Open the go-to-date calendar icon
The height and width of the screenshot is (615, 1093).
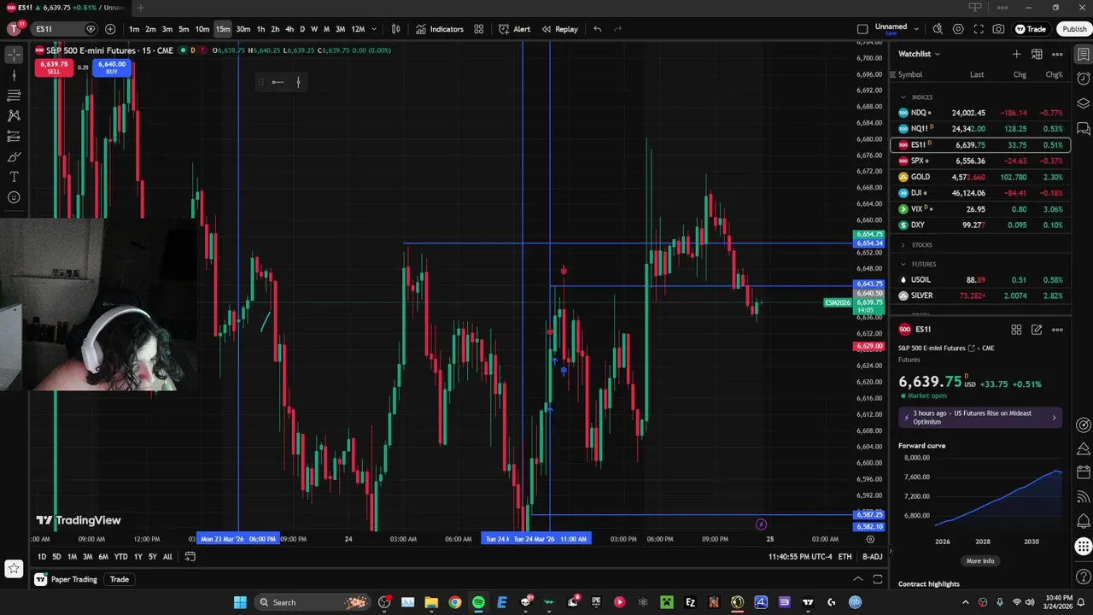190,557
